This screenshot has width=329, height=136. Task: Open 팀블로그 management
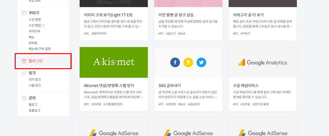click(34, 110)
